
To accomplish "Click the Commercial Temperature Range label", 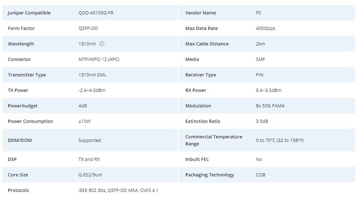I will click(x=213, y=140).
